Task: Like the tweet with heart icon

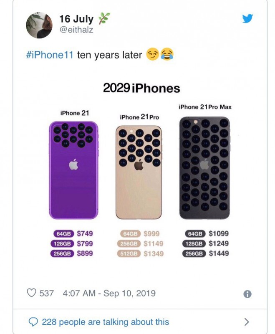Action: (x=32, y=293)
